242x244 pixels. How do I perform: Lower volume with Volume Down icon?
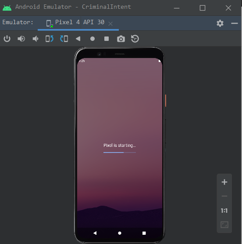[36, 39]
